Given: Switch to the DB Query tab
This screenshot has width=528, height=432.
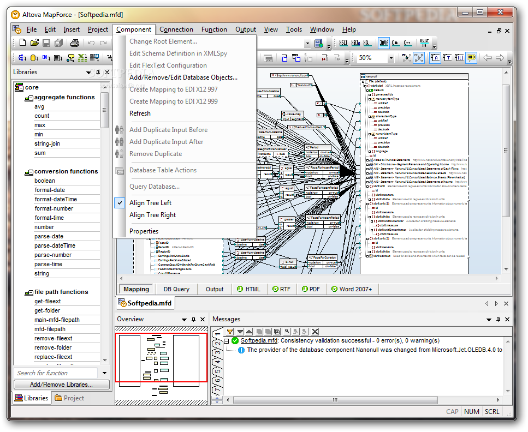Looking at the screenshot, I should pyautogui.click(x=176, y=289).
